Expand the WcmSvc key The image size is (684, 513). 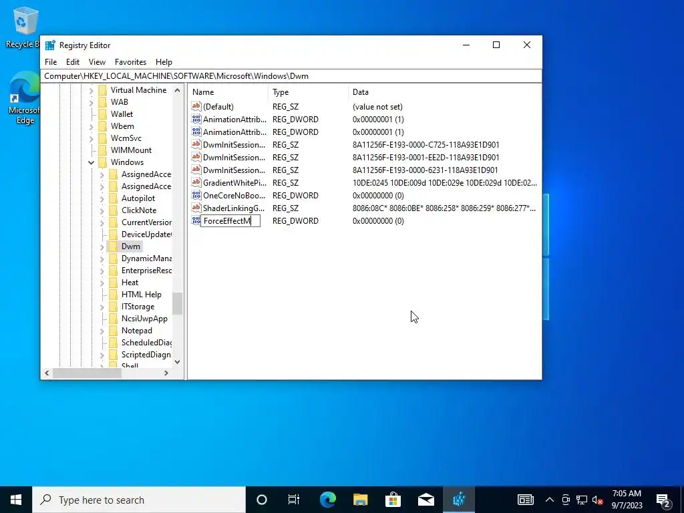coord(91,139)
